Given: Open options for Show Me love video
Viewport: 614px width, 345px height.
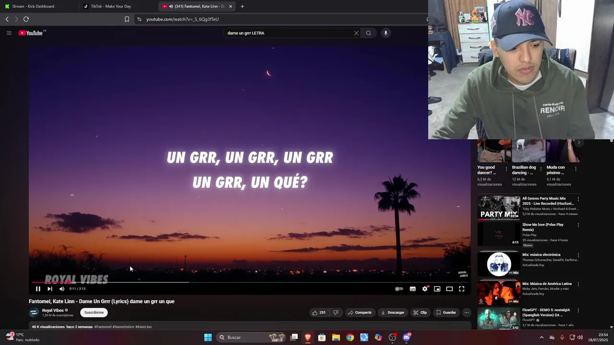Looking at the screenshot, I should pyautogui.click(x=578, y=225).
